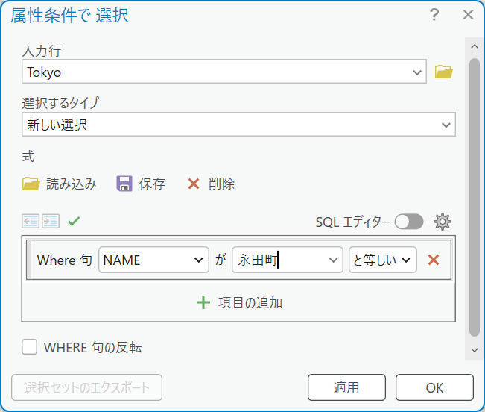Click the browse folder icon next to Tokyo
Screen dimensions: 485x412
coord(444,72)
